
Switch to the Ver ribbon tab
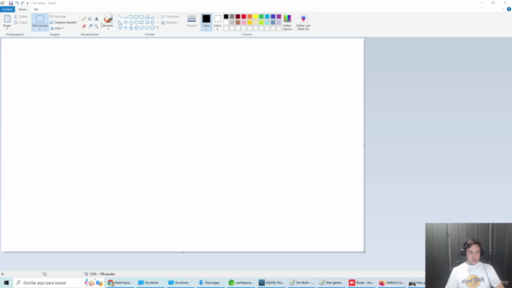coord(36,9)
